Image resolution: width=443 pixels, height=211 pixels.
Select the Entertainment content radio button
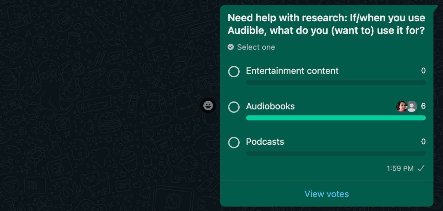tap(234, 71)
